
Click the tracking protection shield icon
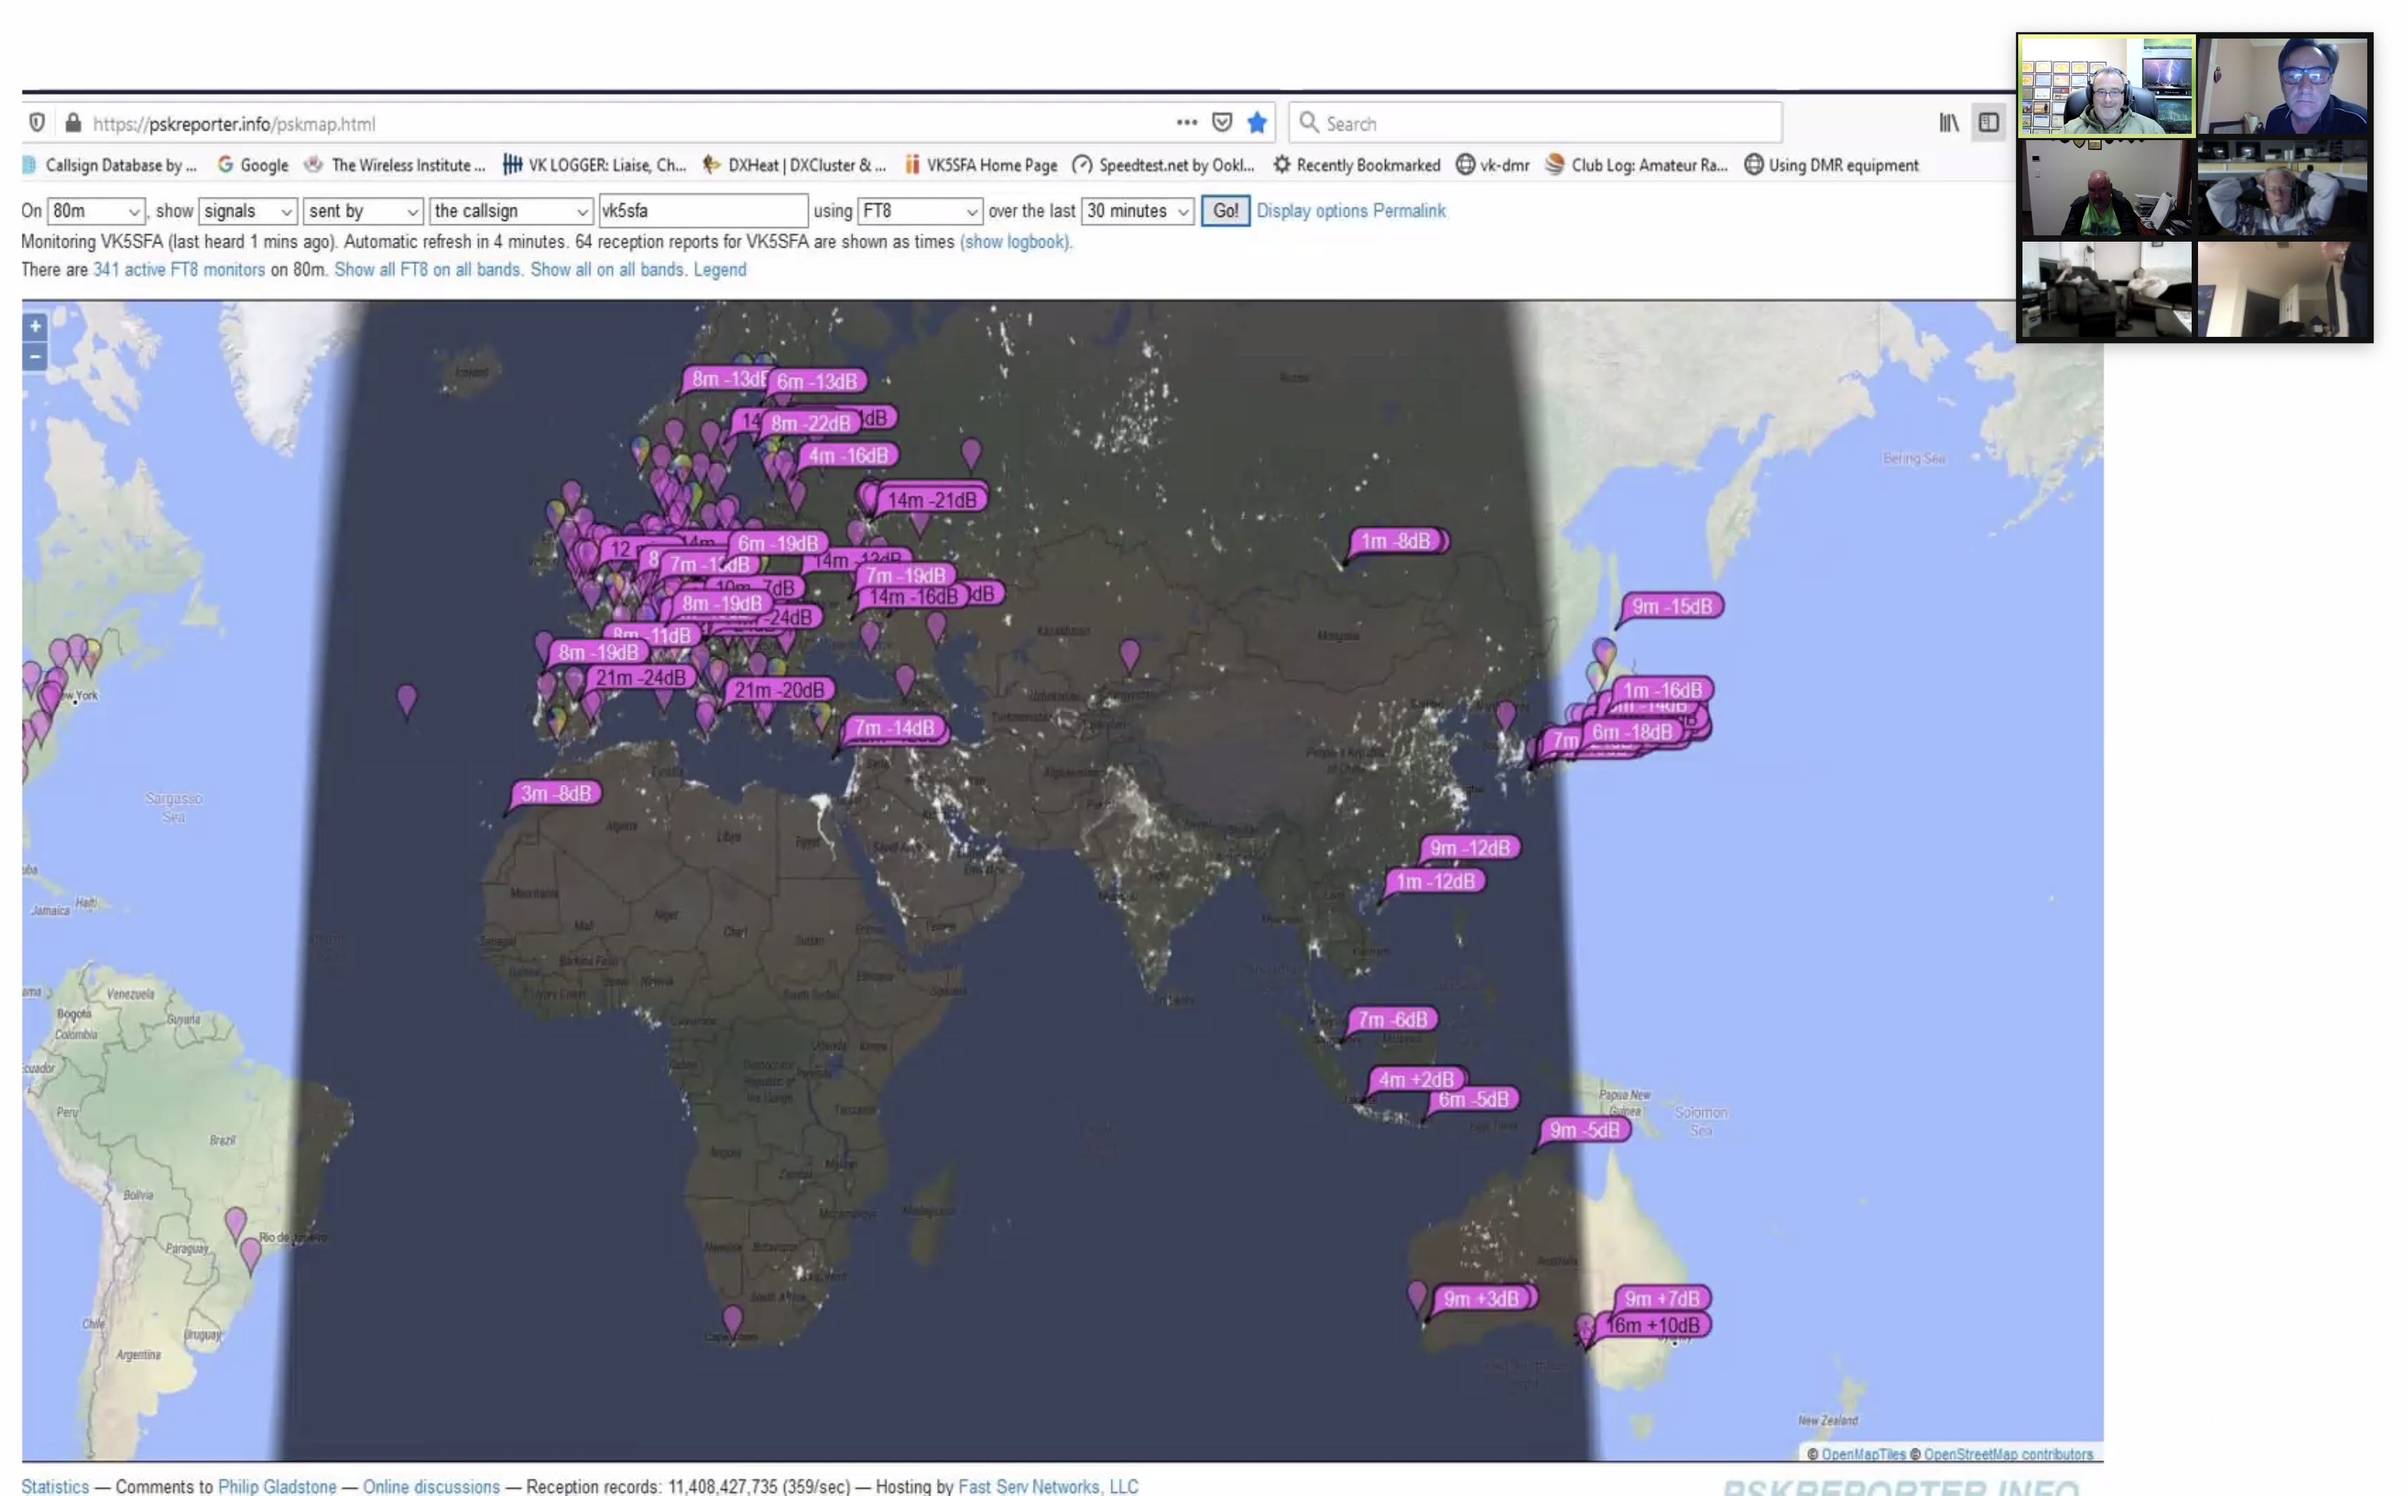(36, 123)
